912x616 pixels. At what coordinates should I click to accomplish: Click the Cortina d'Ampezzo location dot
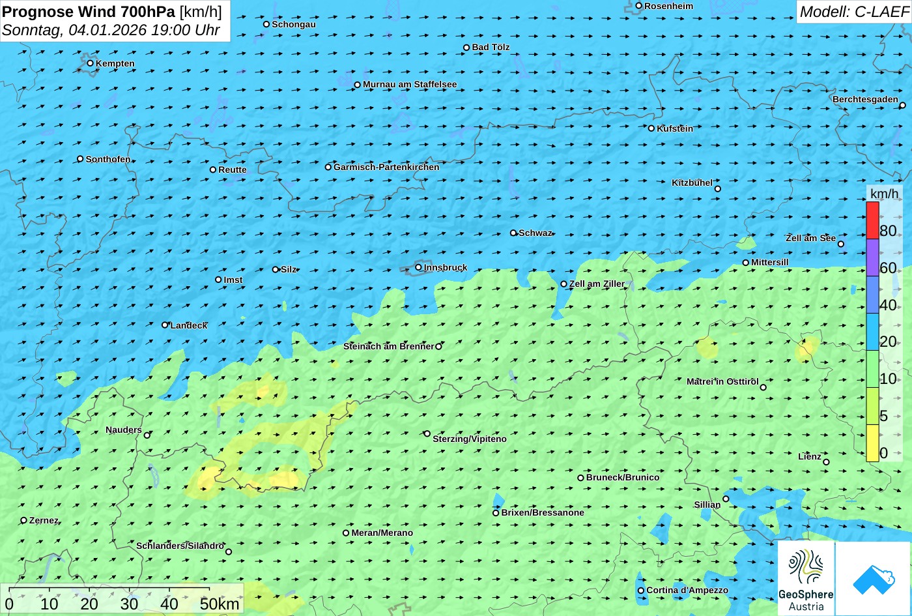(x=641, y=591)
